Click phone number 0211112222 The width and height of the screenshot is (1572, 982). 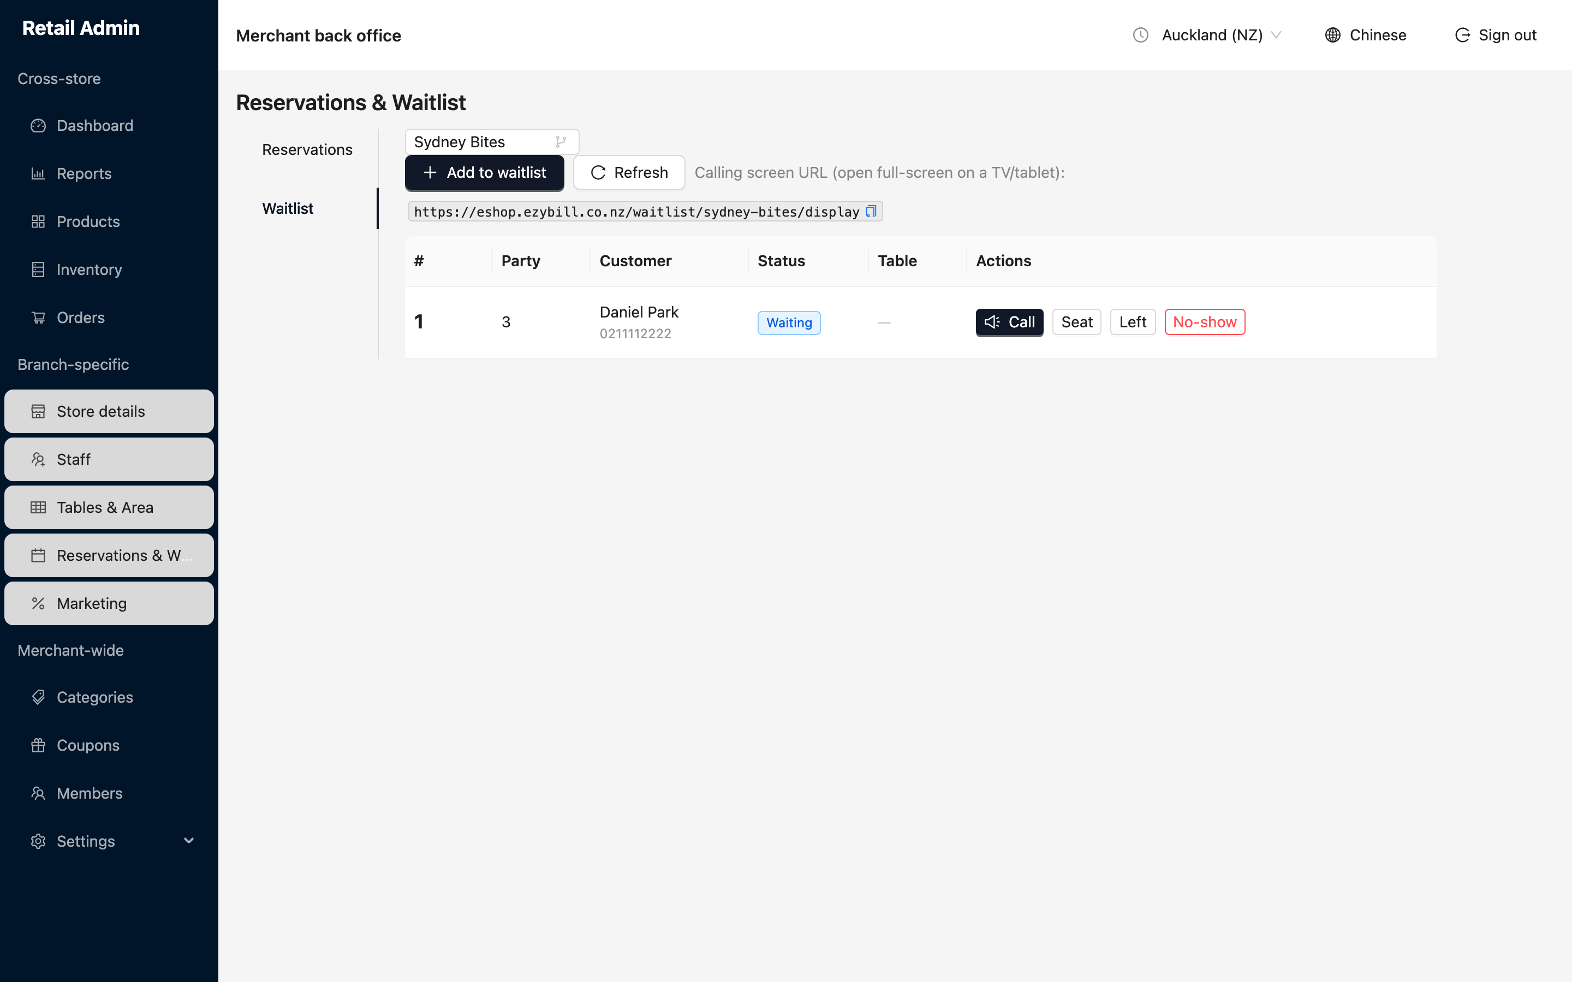(x=635, y=334)
